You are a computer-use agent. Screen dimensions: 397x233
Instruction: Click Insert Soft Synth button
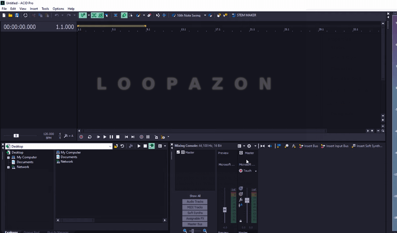(x=367, y=146)
